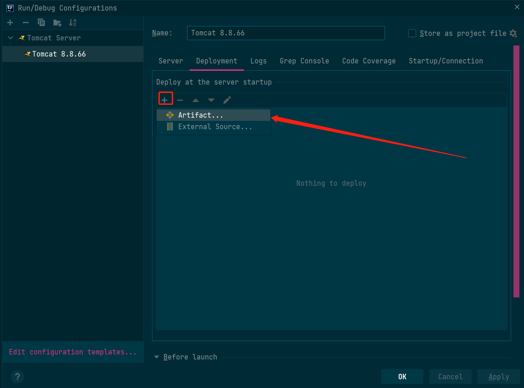Screen dimensions: 524x388
Task: Click the IntelliJ logo in the title bar
Action: click(10, 8)
